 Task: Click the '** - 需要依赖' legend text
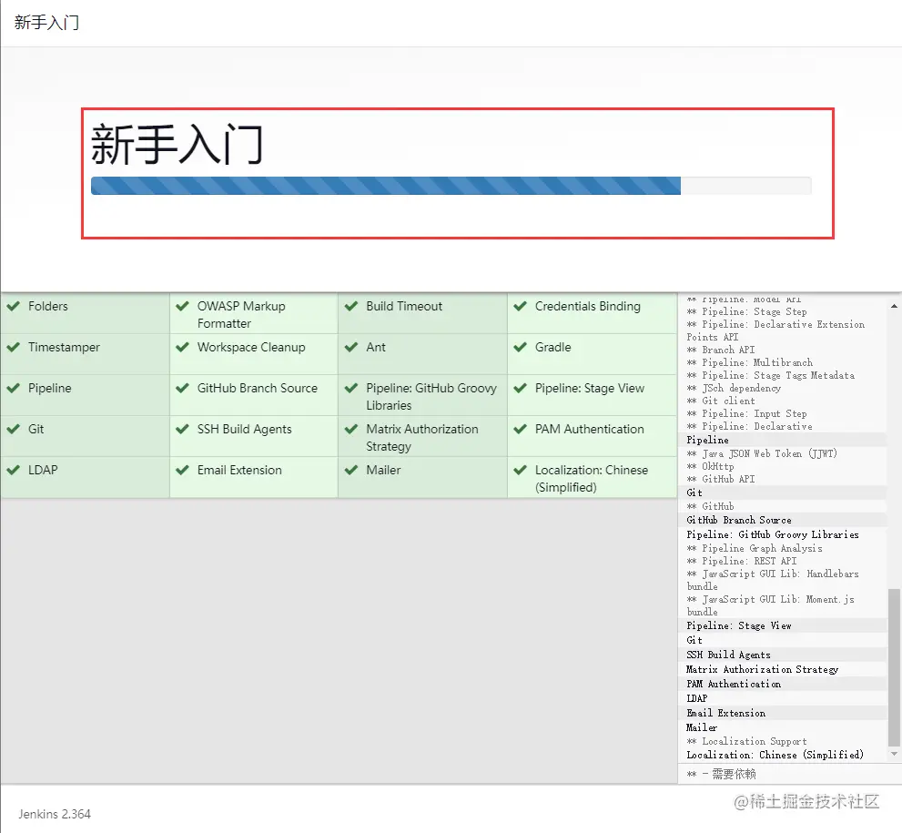pyautogui.click(x=722, y=774)
